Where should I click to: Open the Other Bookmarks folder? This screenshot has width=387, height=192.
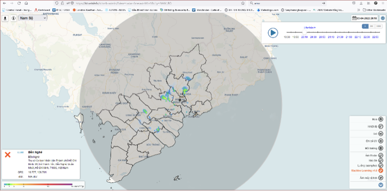(x=375, y=10)
